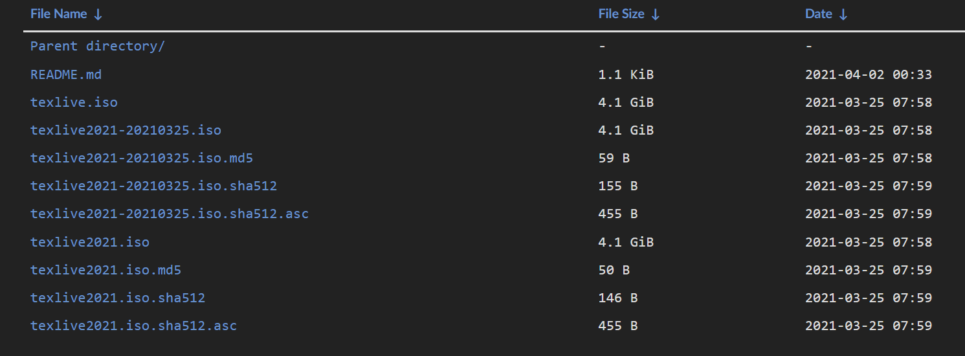
Task: Open texlive2021.iso.sha512 checksum file
Action: pyautogui.click(x=118, y=298)
